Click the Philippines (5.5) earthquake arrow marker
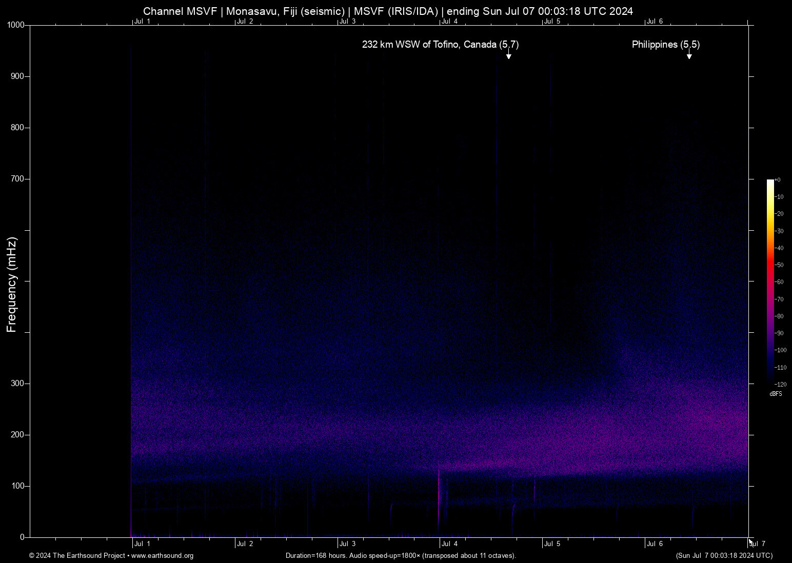 point(689,54)
